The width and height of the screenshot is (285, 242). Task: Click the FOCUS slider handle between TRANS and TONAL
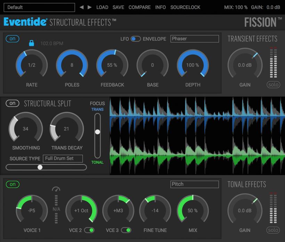coord(97,131)
